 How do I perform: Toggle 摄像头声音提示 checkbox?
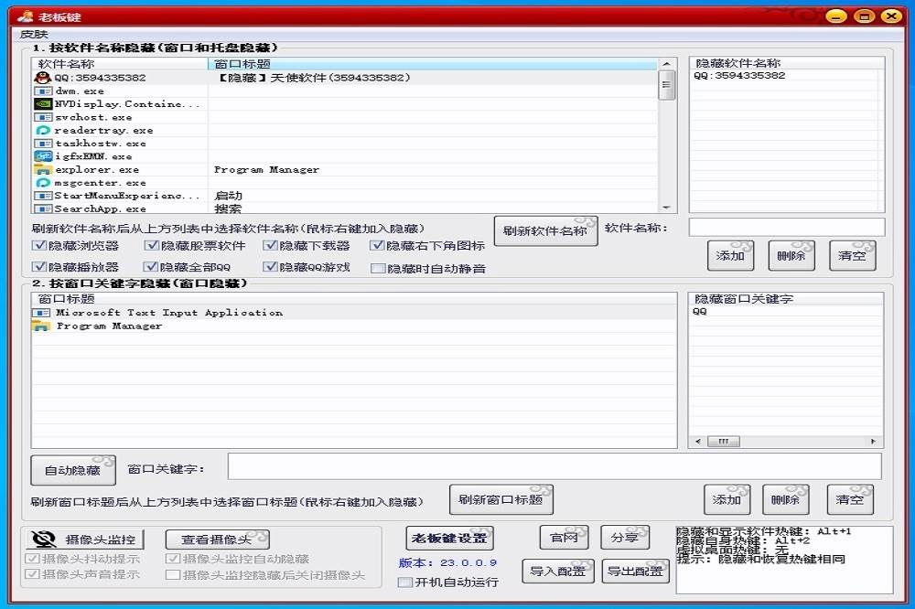[x=32, y=574]
